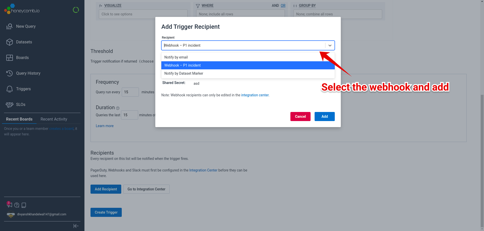Screen dimensions: 484x231
Task: Collapse the sidebar with arrow icon
Action: point(76,226)
